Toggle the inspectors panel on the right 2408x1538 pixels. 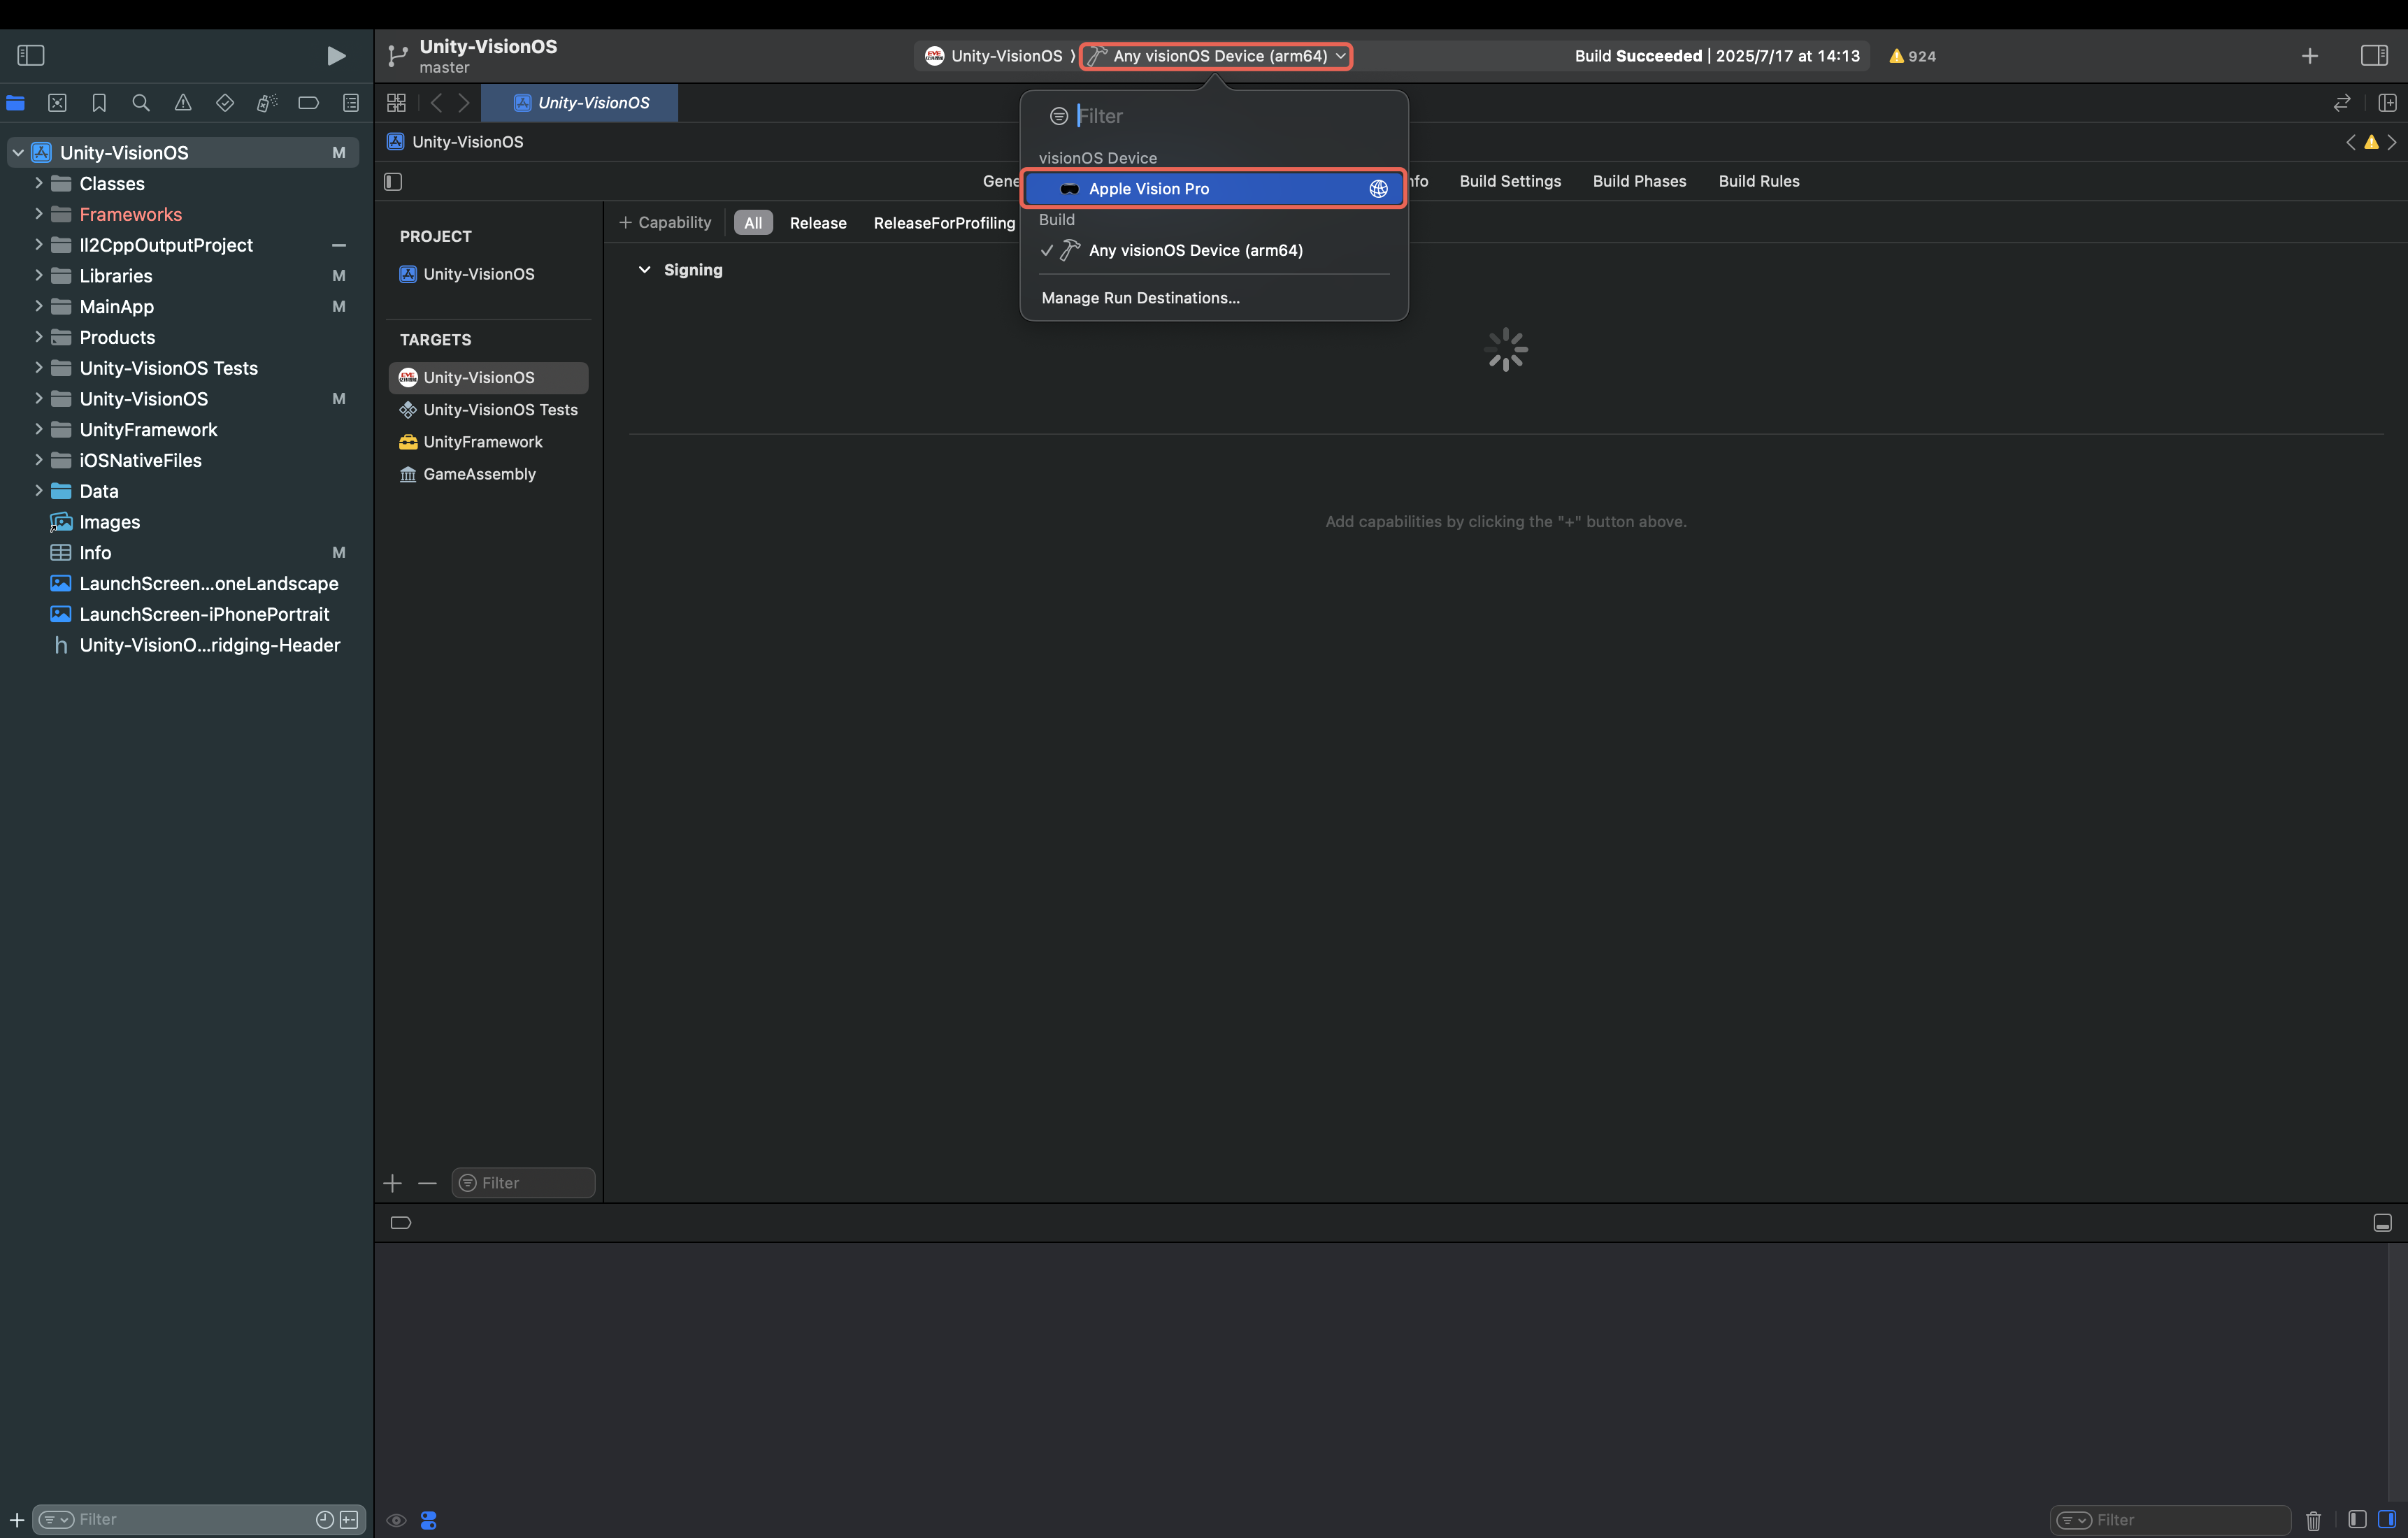[x=2374, y=55]
